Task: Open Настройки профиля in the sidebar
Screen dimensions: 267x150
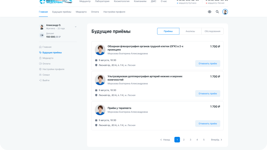Action: pos(53,69)
